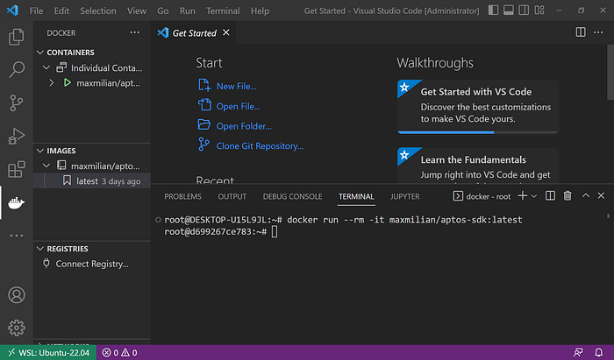Open the Extensions view icon

coord(17,169)
